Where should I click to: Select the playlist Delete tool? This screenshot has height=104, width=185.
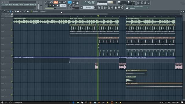[13, 12]
